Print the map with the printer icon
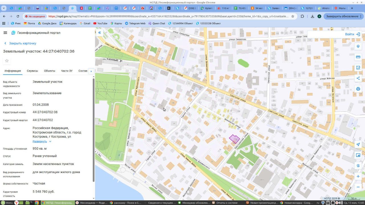Screen dimensions: 365x205 coord(358,89)
